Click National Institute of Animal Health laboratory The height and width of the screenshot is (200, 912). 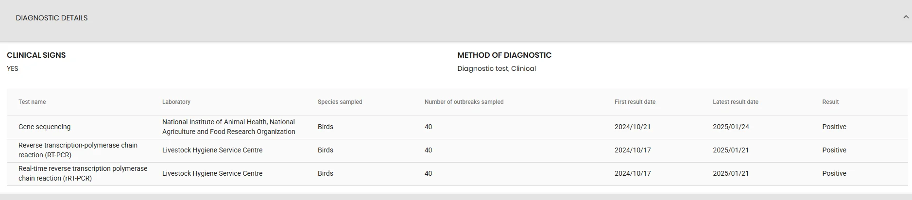point(229,127)
